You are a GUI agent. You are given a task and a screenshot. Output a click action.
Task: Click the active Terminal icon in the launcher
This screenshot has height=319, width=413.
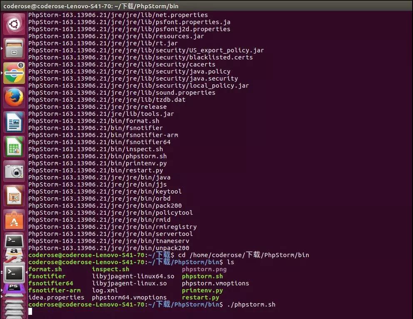pyautogui.click(x=14, y=273)
